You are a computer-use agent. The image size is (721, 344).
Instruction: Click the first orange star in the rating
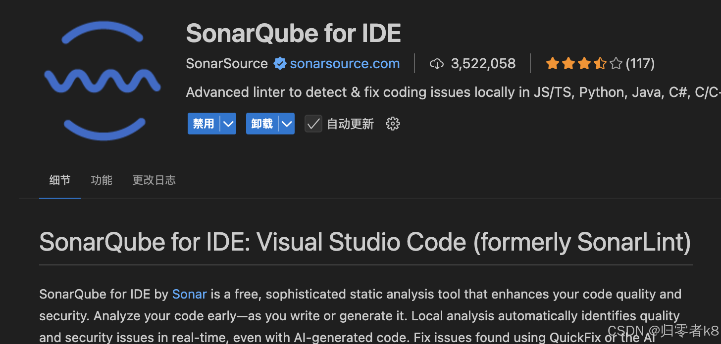pos(553,63)
